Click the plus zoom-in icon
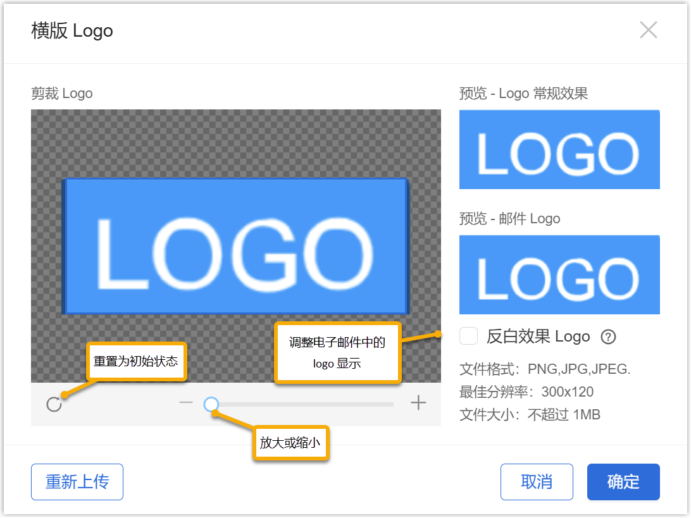 point(418,403)
